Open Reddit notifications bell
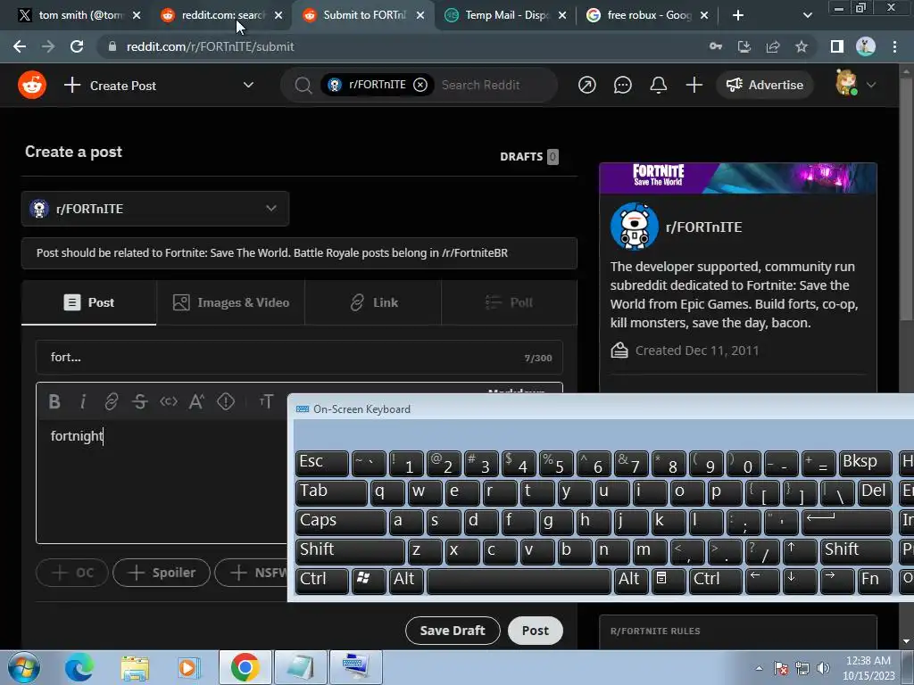This screenshot has width=914, height=685. coord(658,85)
